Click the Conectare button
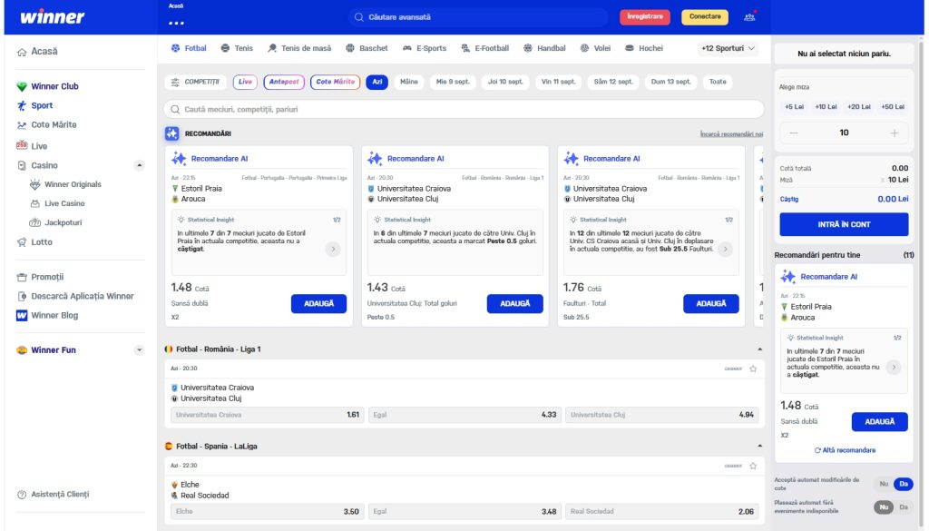 [x=704, y=16]
